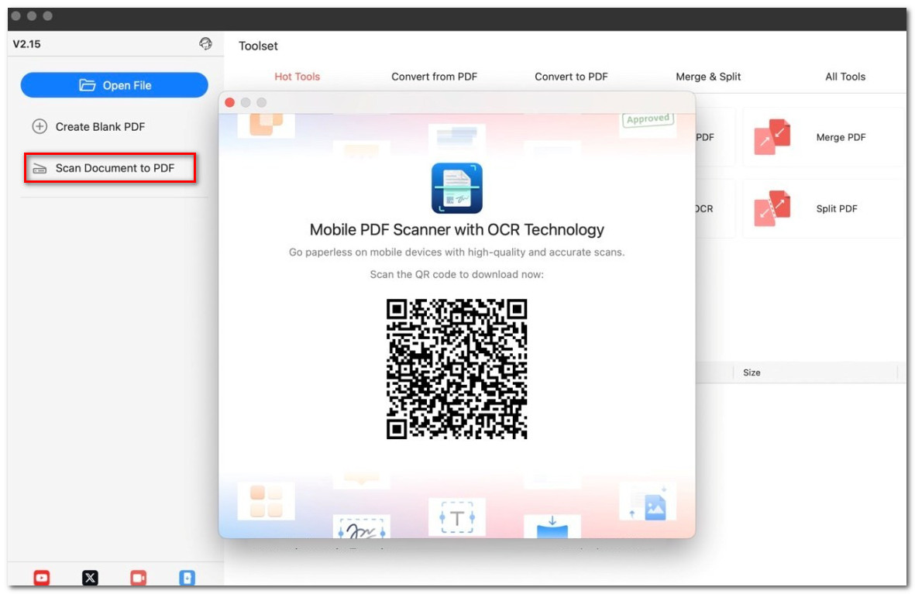This screenshot has height=594, width=915.
Task: Click the blue mobile download icon
Action: (187, 578)
